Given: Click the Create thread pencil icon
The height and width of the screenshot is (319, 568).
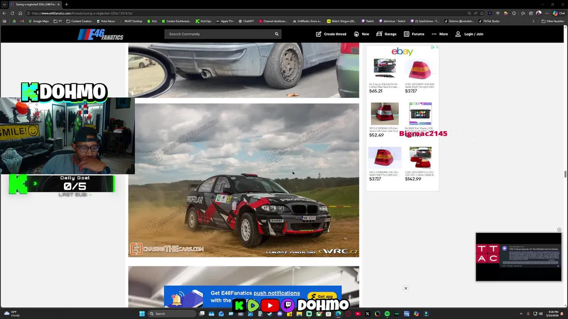Looking at the screenshot, I should [319, 34].
